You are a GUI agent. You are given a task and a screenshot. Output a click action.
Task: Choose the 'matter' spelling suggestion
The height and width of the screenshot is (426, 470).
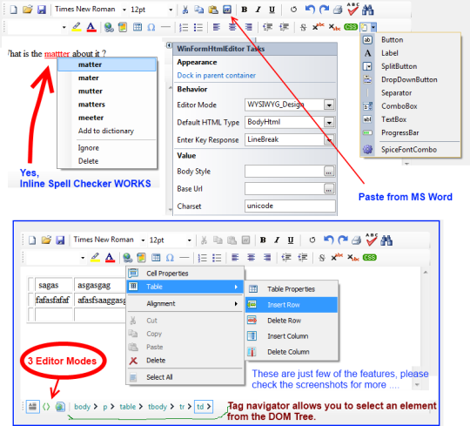click(x=107, y=64)
